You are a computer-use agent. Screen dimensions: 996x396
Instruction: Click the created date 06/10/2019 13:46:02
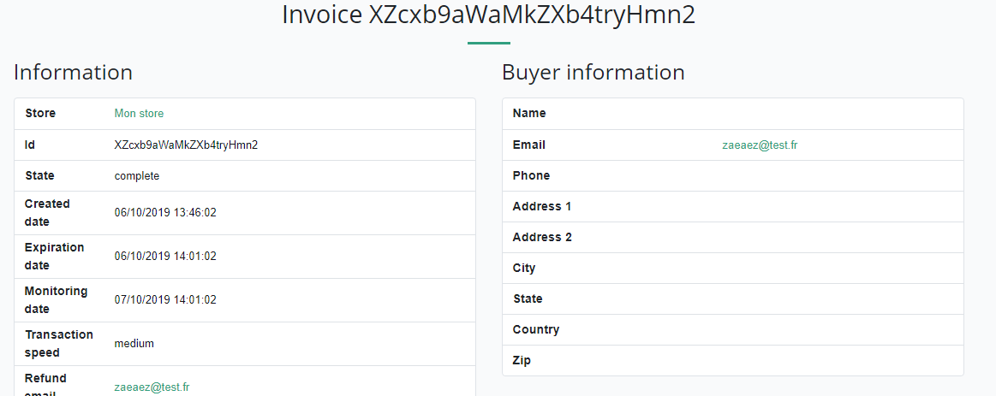(165, 213)
